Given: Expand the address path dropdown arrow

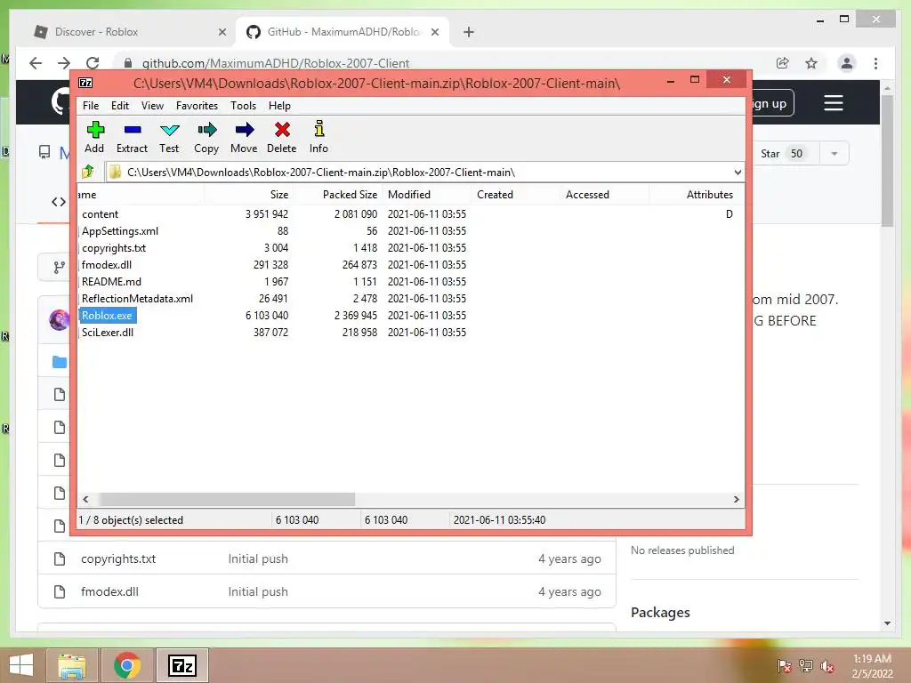Looking at the screenshot, I should click(x=738, y=173).
